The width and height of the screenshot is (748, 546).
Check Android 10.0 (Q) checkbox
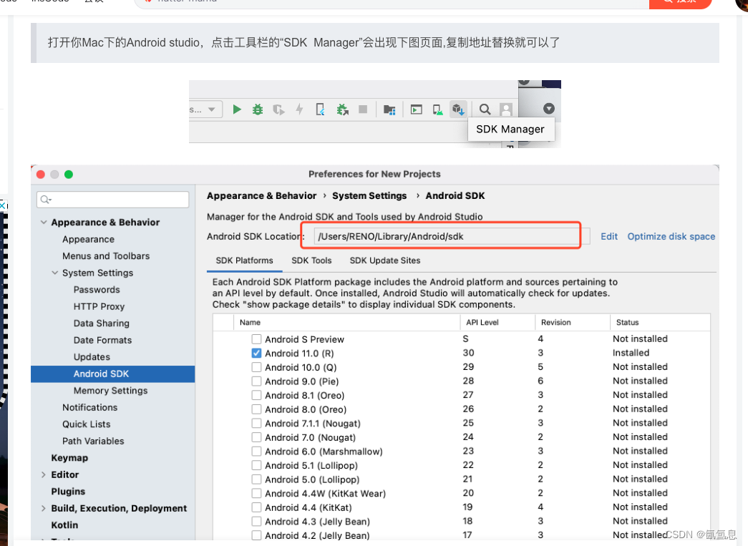[257, 367]
